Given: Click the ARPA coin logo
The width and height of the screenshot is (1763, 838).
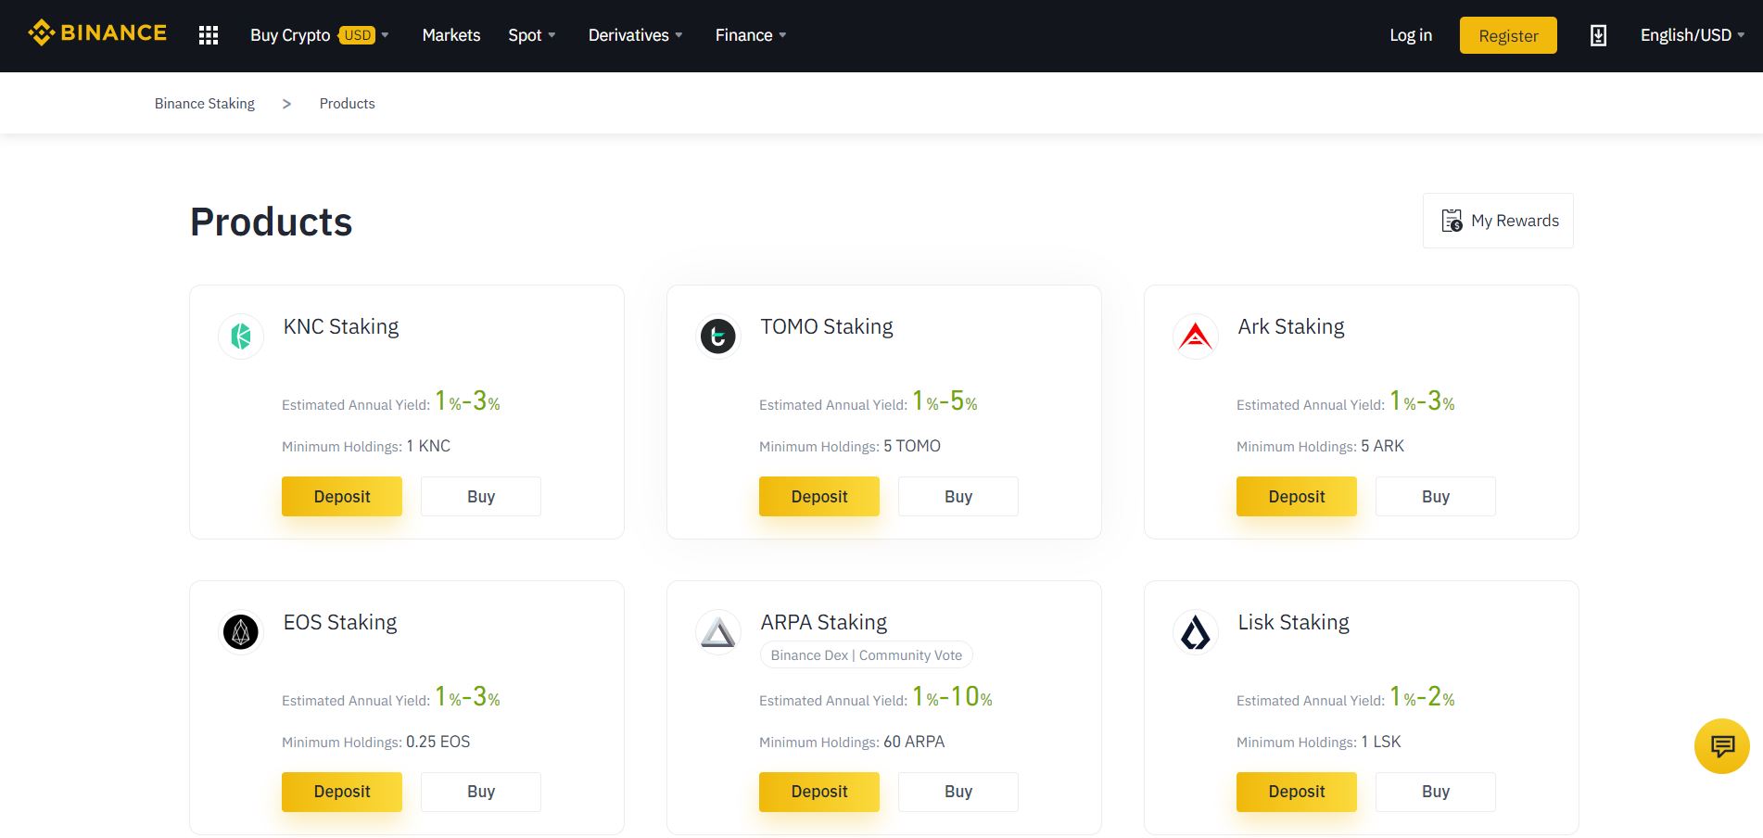Looking at the screenshot, I should (x=718, y=632).
